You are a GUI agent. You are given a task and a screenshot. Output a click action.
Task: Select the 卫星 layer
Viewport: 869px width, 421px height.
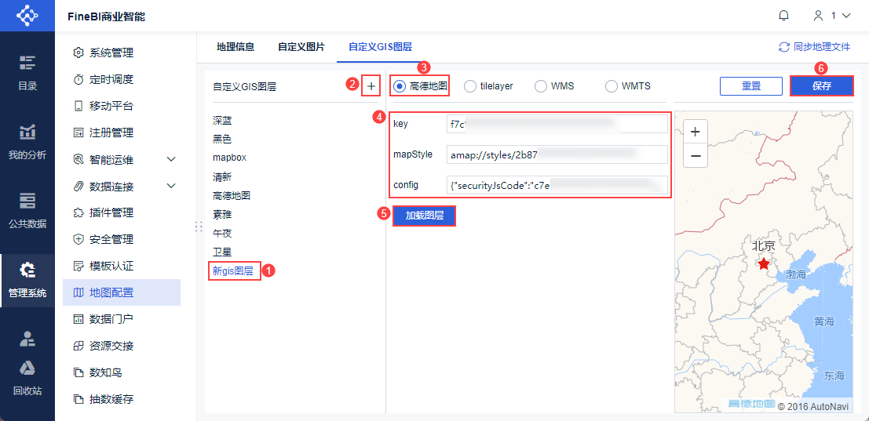click(x=222, y=252)
